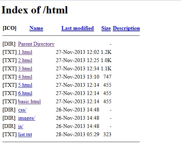Go to Parent Directory

coord(36,44)
